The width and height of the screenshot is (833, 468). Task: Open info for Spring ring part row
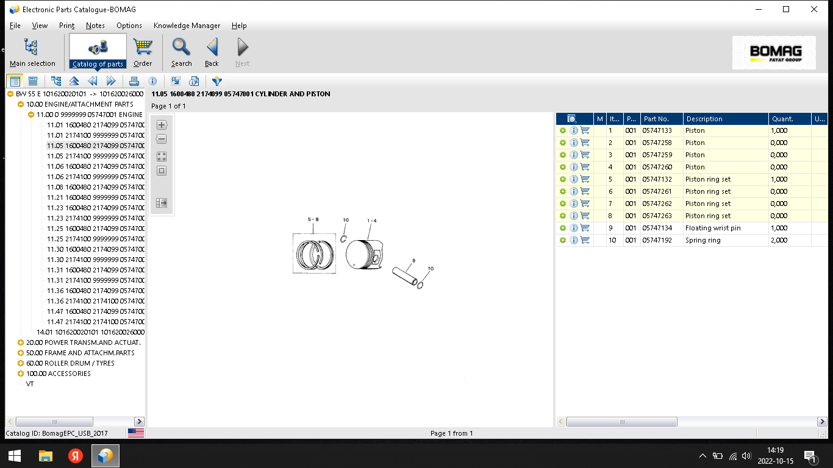[x=573, y=240]
